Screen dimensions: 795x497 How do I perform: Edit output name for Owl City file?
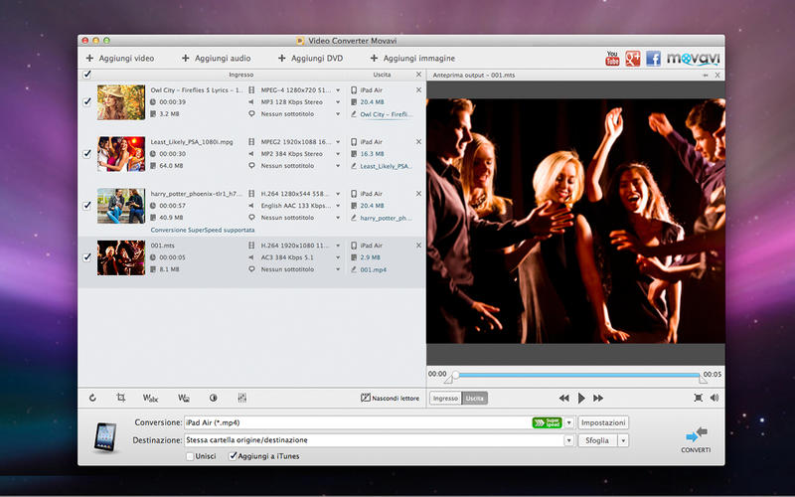386,114
